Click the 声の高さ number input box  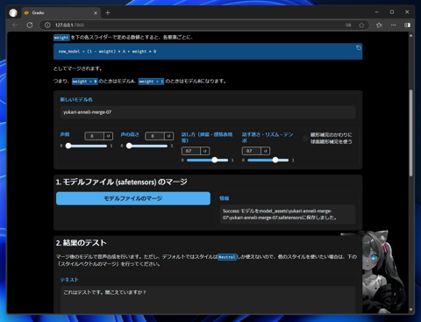click(155, 136)
